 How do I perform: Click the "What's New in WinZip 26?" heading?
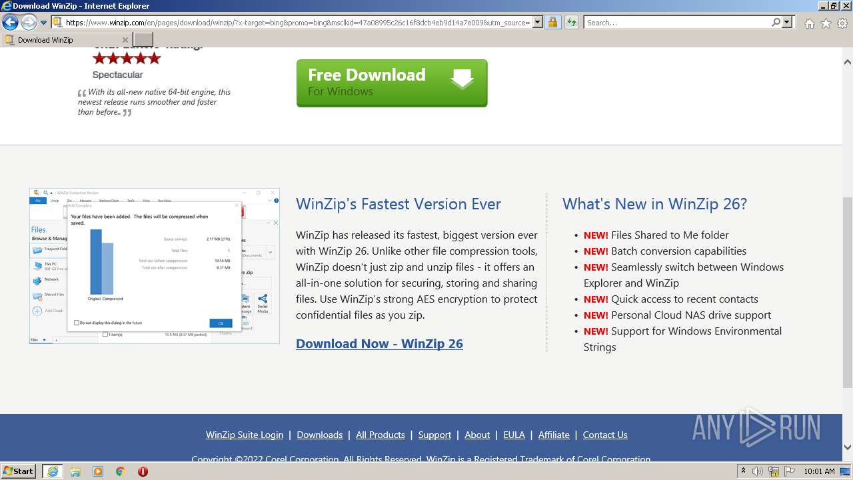[654, 204]
